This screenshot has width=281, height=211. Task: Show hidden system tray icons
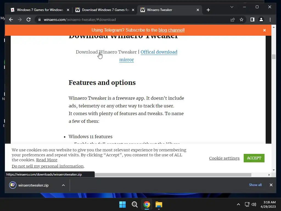click(x=238, y=204)
